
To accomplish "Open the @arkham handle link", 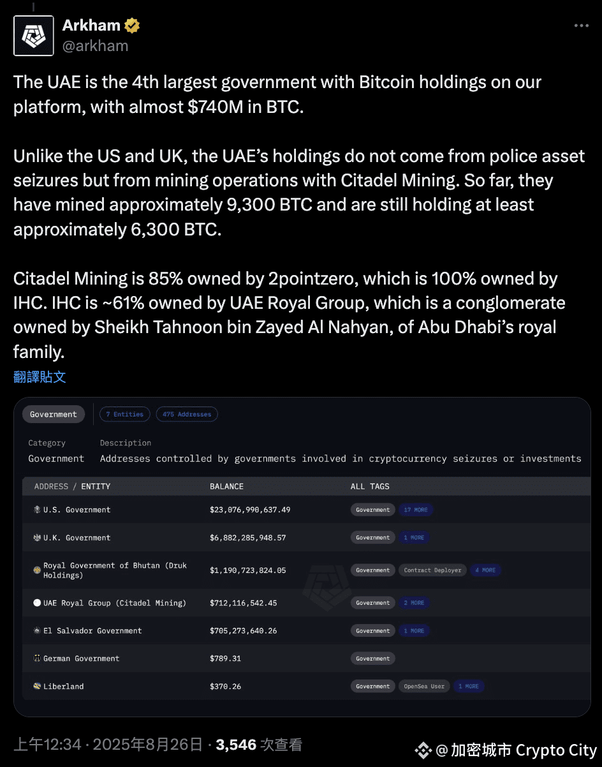I will (x=95, y=46).
